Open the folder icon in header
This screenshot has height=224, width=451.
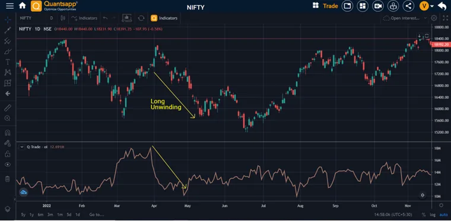click(348, 6)
